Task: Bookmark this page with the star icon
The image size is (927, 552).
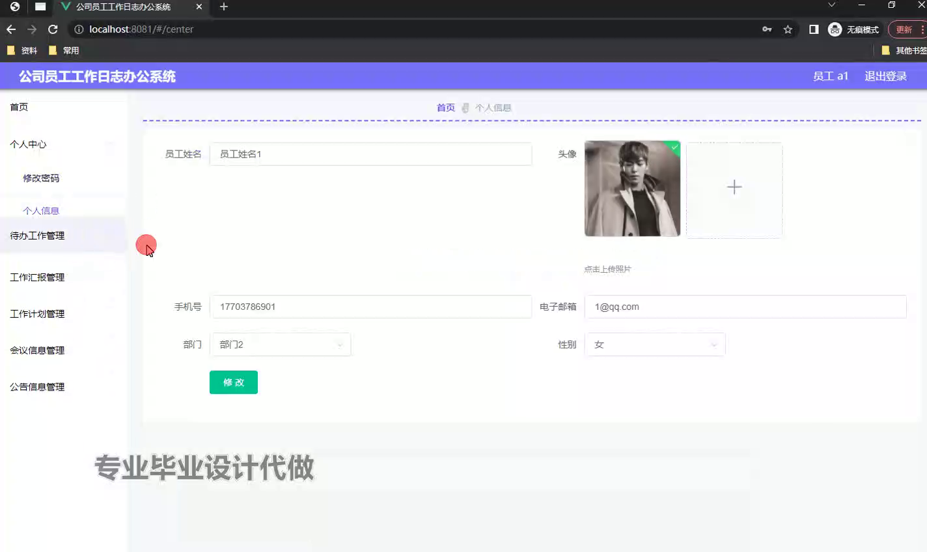Action: click(x=788, y=29)
